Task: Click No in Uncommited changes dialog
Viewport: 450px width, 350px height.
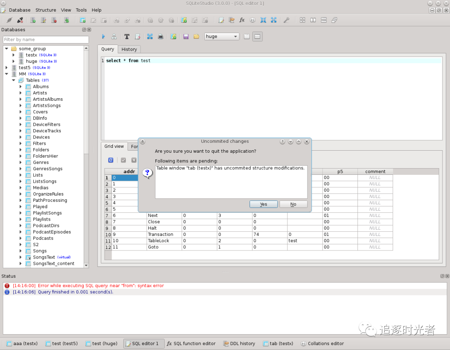Action: [x=293, y=204]
